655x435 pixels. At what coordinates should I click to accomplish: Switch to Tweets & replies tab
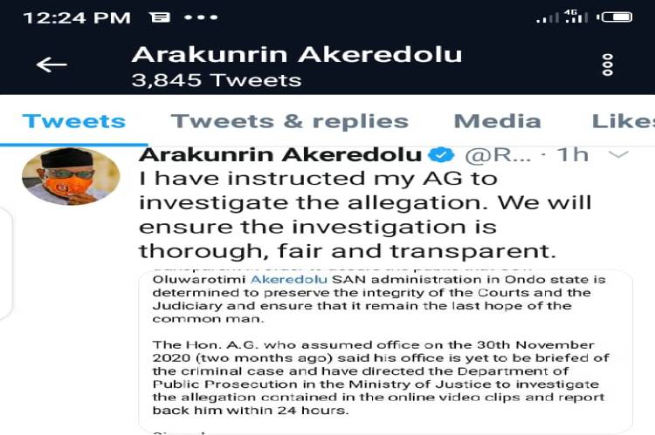(289, 121)
